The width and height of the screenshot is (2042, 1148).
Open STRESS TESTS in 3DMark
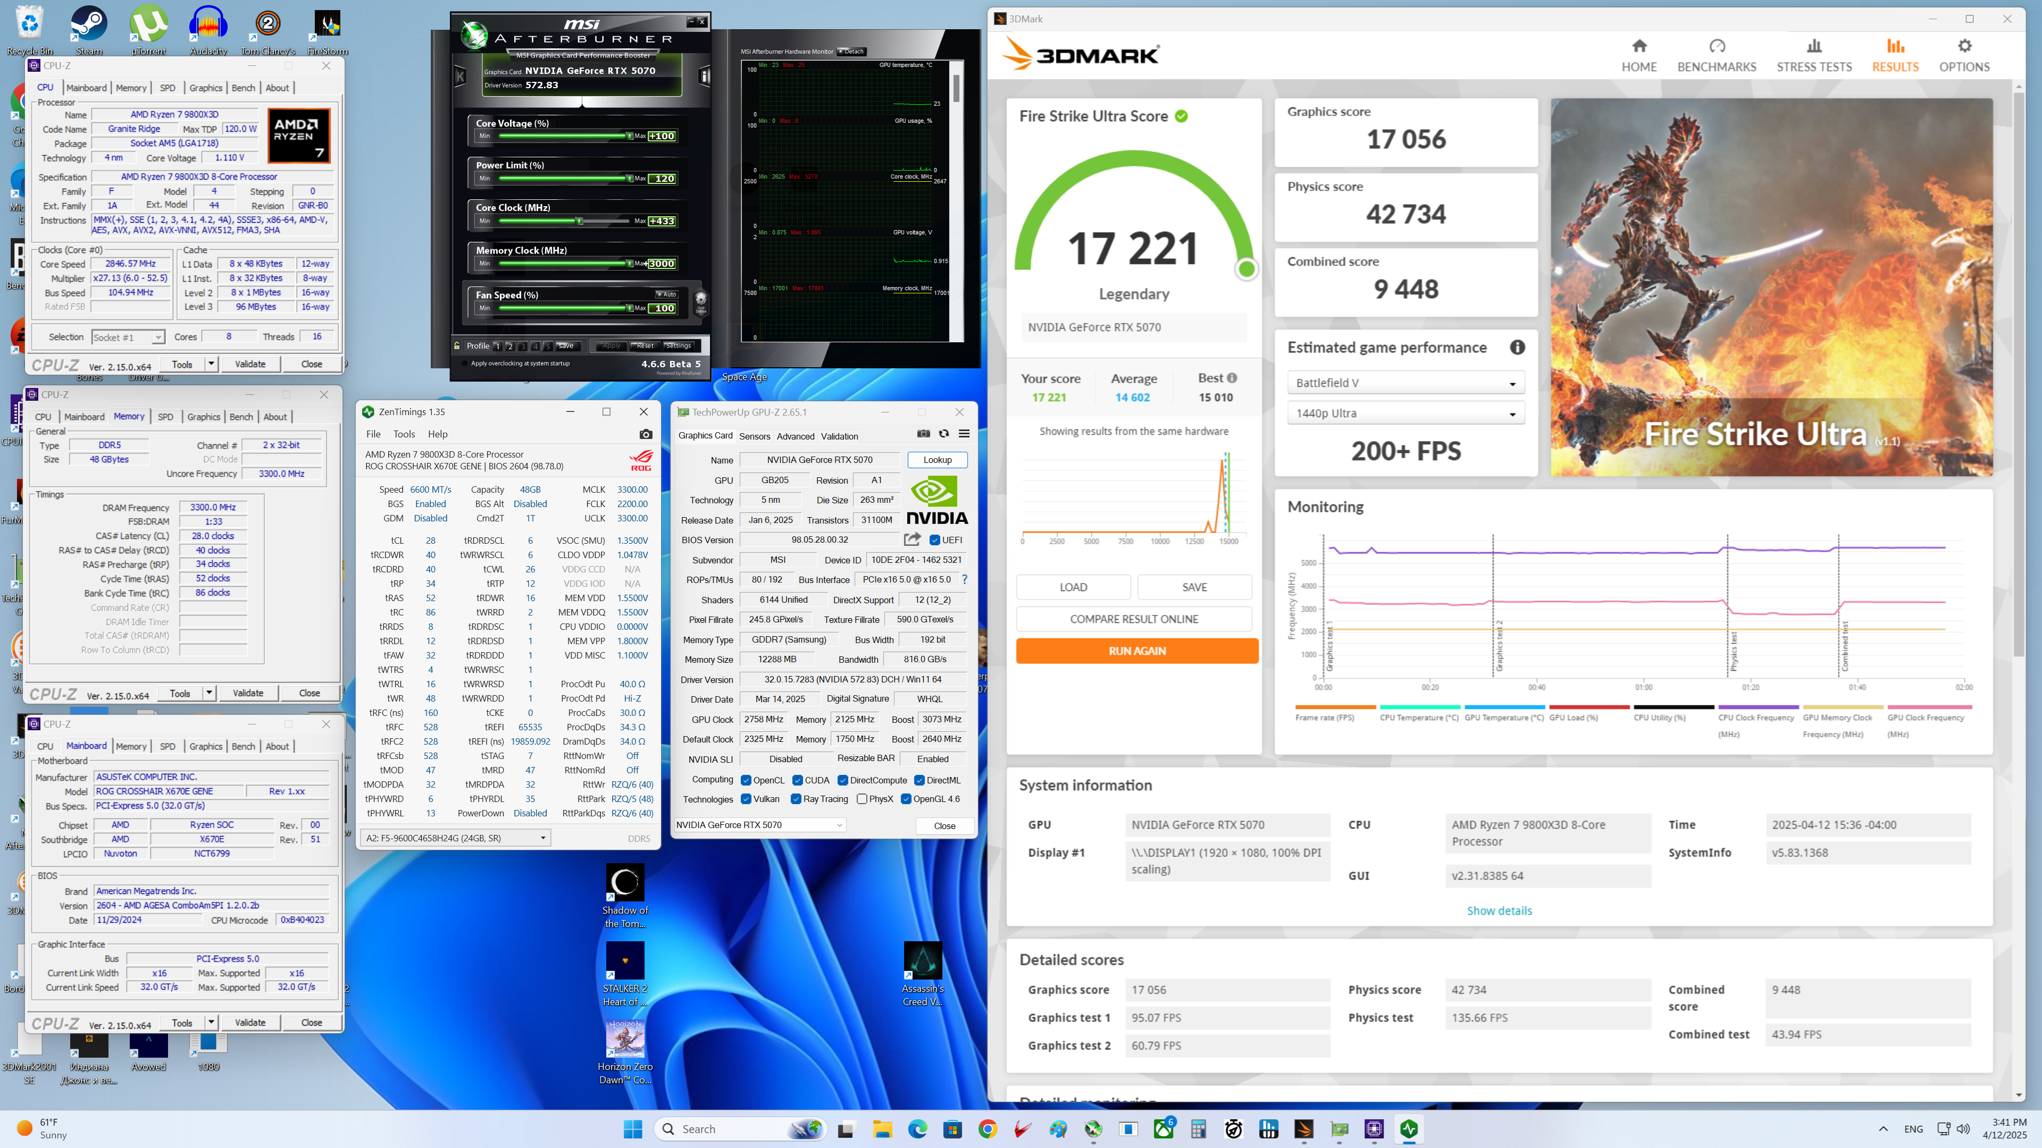1814,55
